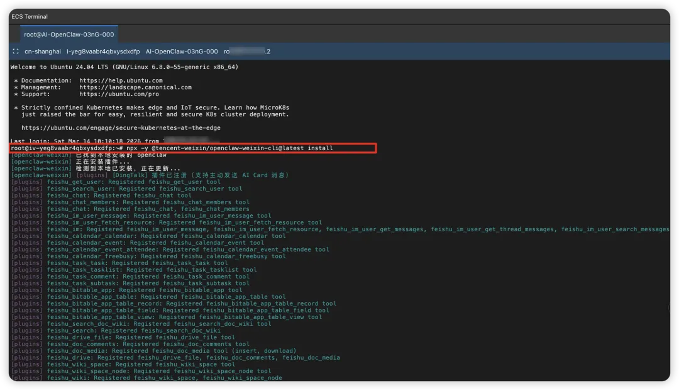Click the feishu_calendar_freebusy registered log line
Image resolution: width=679 pixels, height=390 pixels.
[148, 256]
